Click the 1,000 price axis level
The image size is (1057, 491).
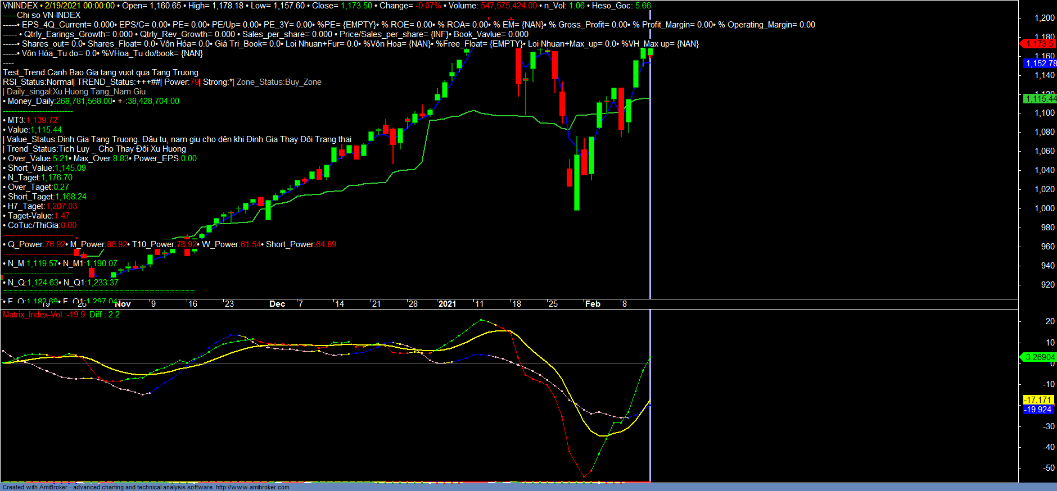[1044, 208]
